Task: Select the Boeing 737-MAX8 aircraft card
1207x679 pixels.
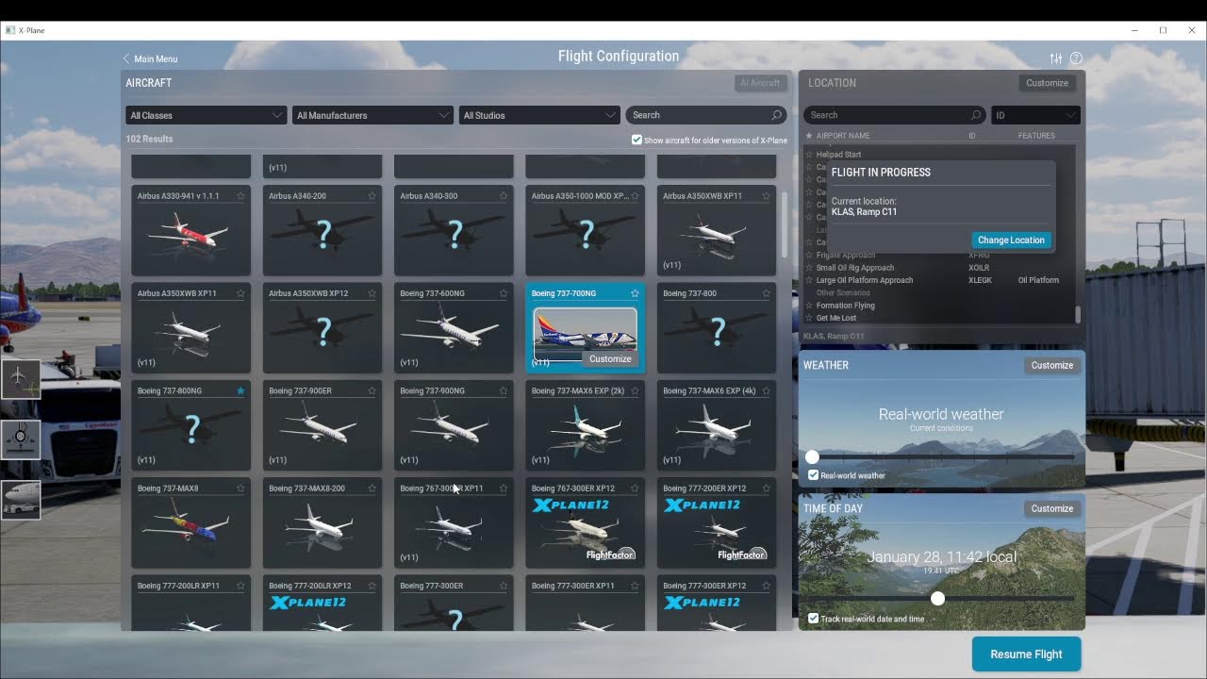Action: pos(191,523)
